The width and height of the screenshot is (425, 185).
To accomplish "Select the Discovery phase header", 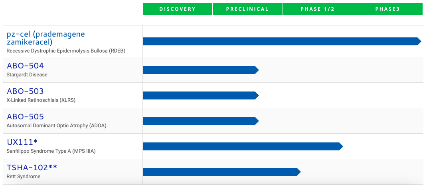I will click(x=178, y=9).
